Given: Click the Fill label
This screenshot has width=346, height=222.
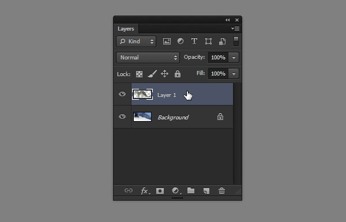Looking at the screenshot, I should pos(201,73).
